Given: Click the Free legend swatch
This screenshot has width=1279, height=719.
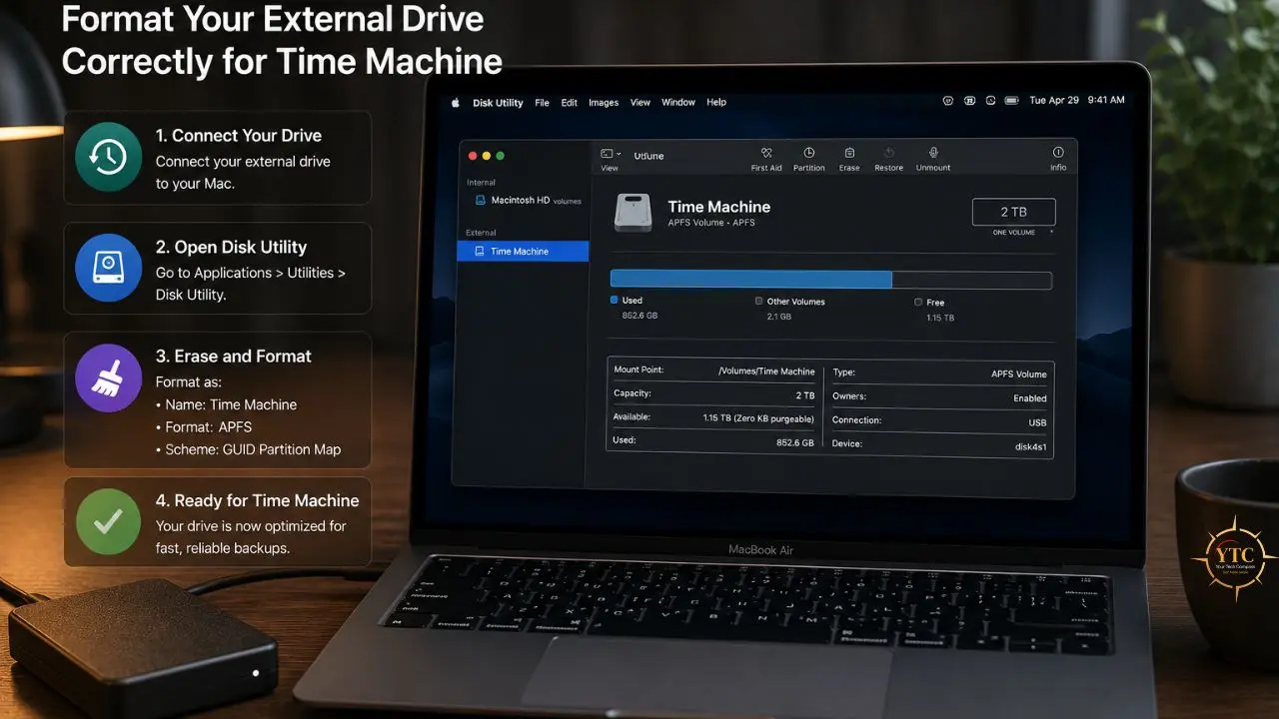Looking at the screenshot, I should tap(918, 302).
